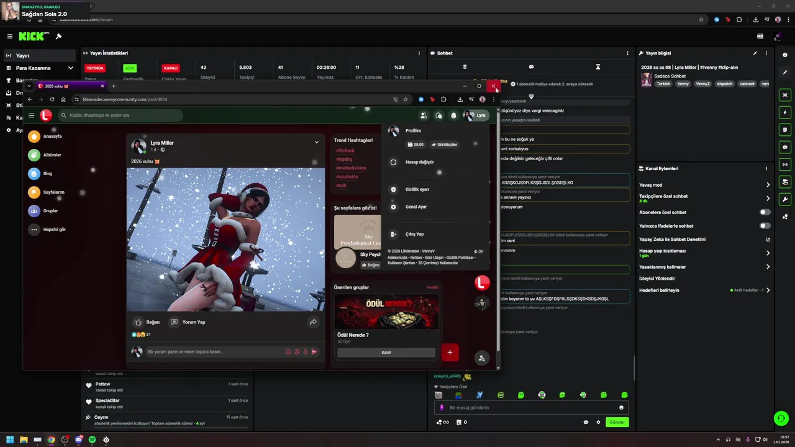Open messages icon in Lifeinvader header
The width and height of the screenshot is (795, 447).
point(438,115)
